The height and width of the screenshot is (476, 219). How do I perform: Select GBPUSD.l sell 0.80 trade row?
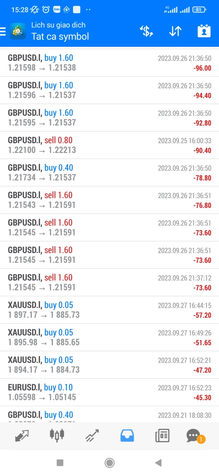pos(109,145)
